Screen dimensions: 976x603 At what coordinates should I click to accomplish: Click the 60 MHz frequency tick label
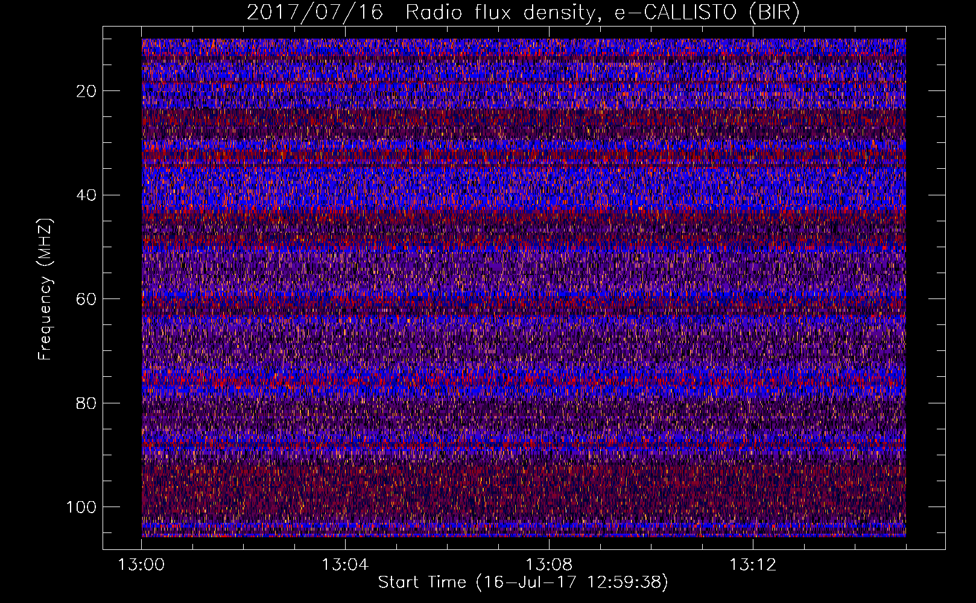coord(87,299)
